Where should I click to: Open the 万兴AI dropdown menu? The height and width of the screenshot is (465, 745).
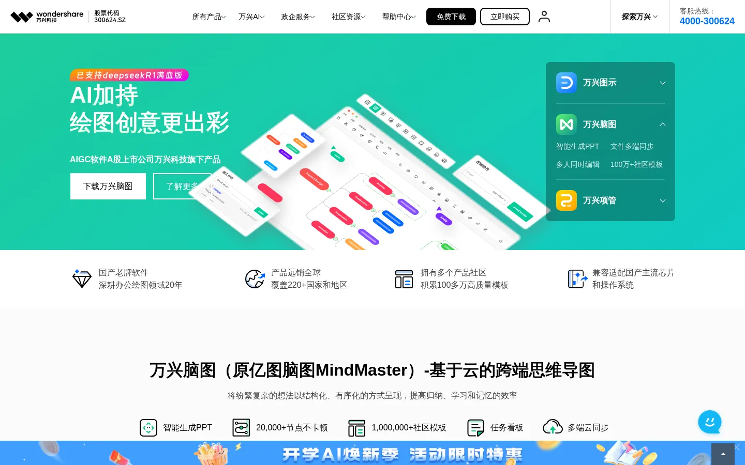pos(251,17)
